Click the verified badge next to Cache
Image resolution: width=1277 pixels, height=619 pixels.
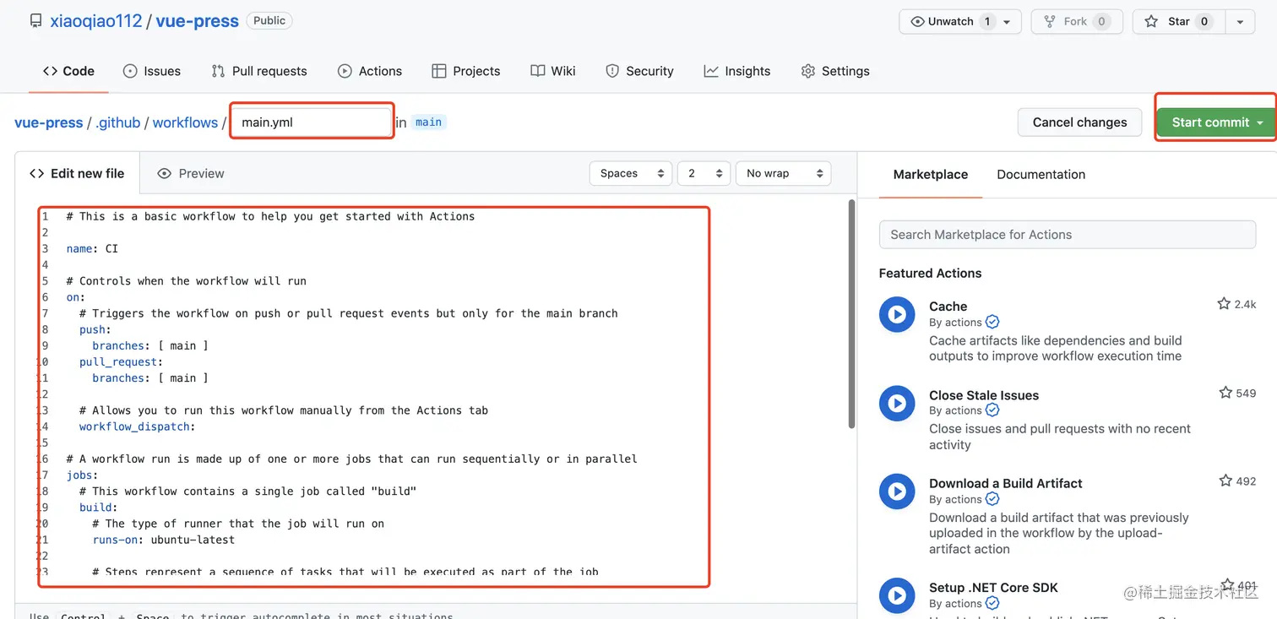tap(992, 322)
